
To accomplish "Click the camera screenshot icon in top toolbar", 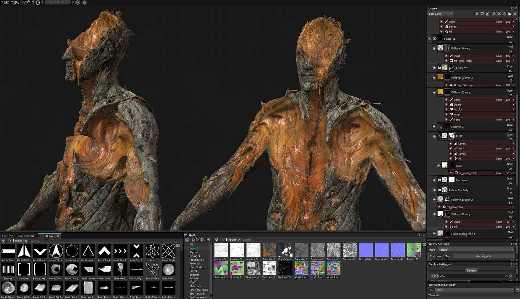I will (6, 2).
